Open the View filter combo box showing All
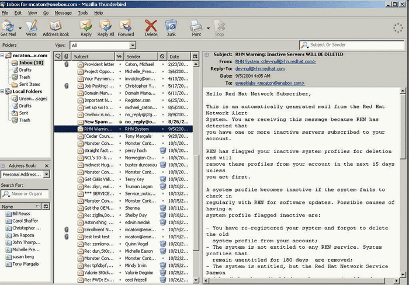Viewport: 409px width, 285px height. (x=103, y=46)
